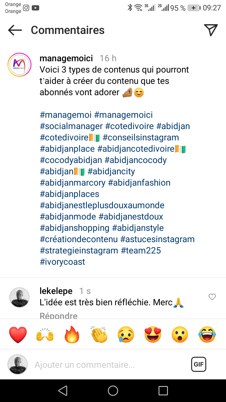The height and width of the screenshot is (402, 226).
Task: Open the #conseilsinstagram hashtag
Action: pos(141,138)
